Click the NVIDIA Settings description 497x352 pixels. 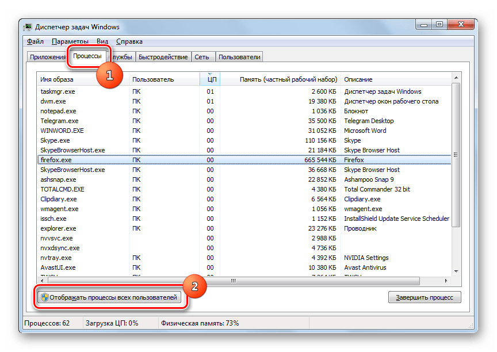point(366,258)
